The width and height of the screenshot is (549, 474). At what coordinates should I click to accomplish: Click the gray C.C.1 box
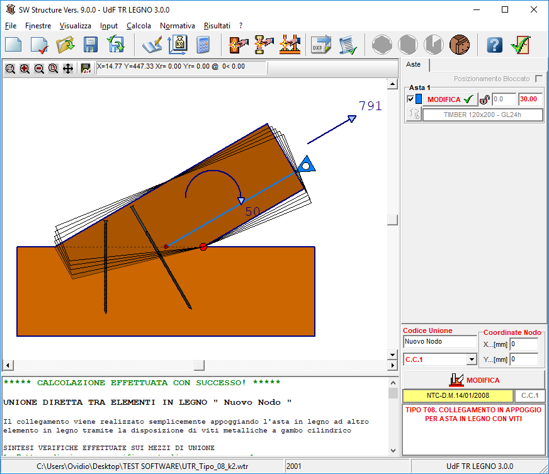tap(529, 395)
